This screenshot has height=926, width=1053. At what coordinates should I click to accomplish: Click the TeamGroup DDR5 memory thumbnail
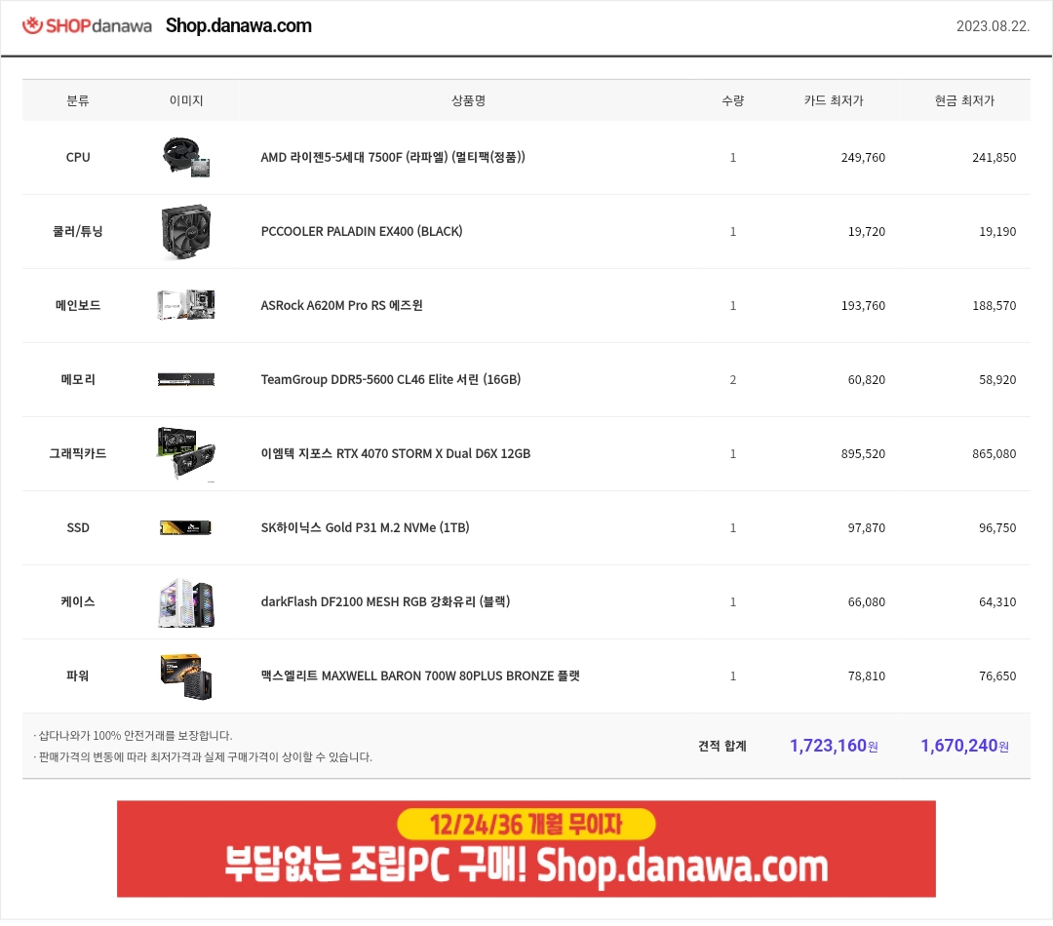[x=186, y=379]
